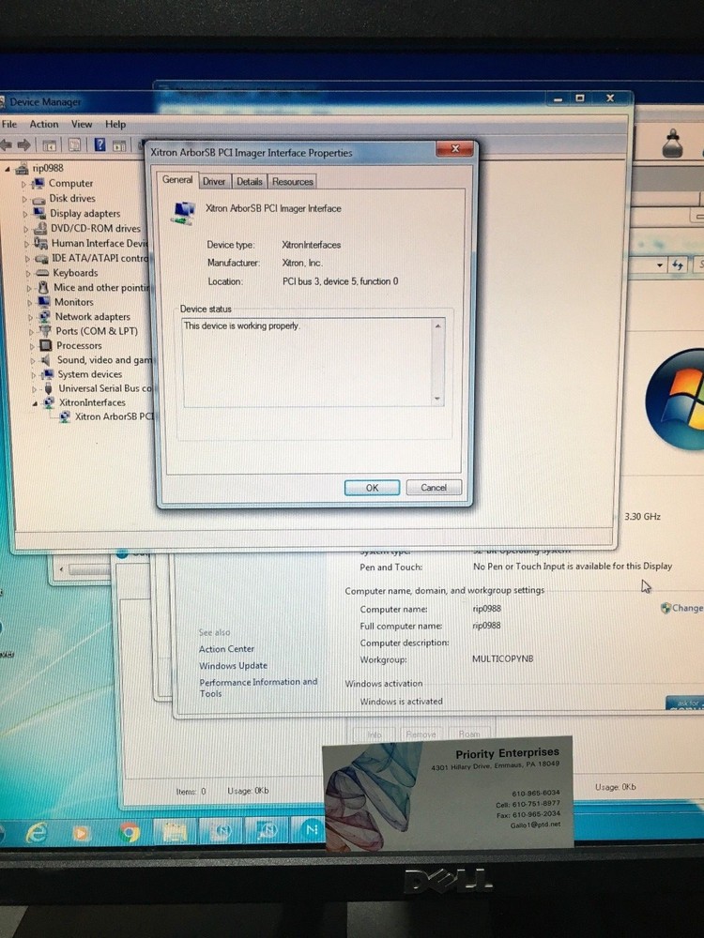Open the File menu in Device Manager
This screenshot has width=704, height=938.
[9, 124]
